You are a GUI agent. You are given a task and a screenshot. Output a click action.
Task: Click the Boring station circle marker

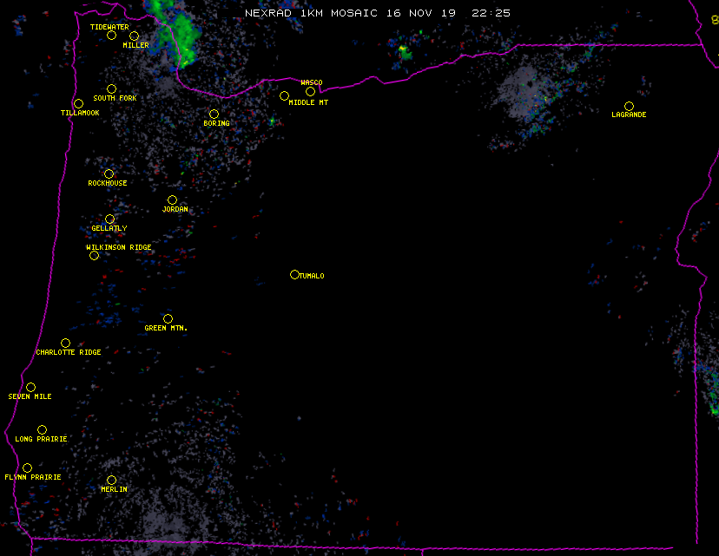pos(214,114)
